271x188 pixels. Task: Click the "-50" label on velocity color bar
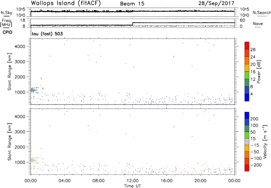coord(255,152)
